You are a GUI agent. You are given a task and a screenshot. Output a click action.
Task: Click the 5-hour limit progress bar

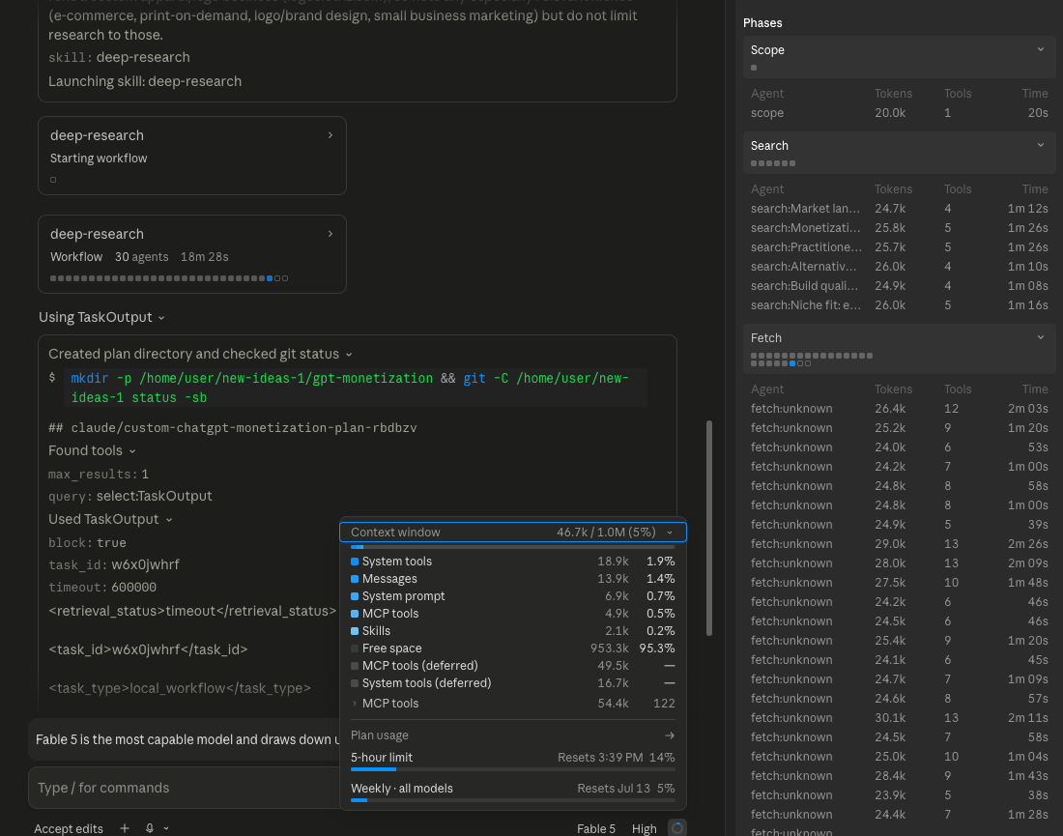512,769
